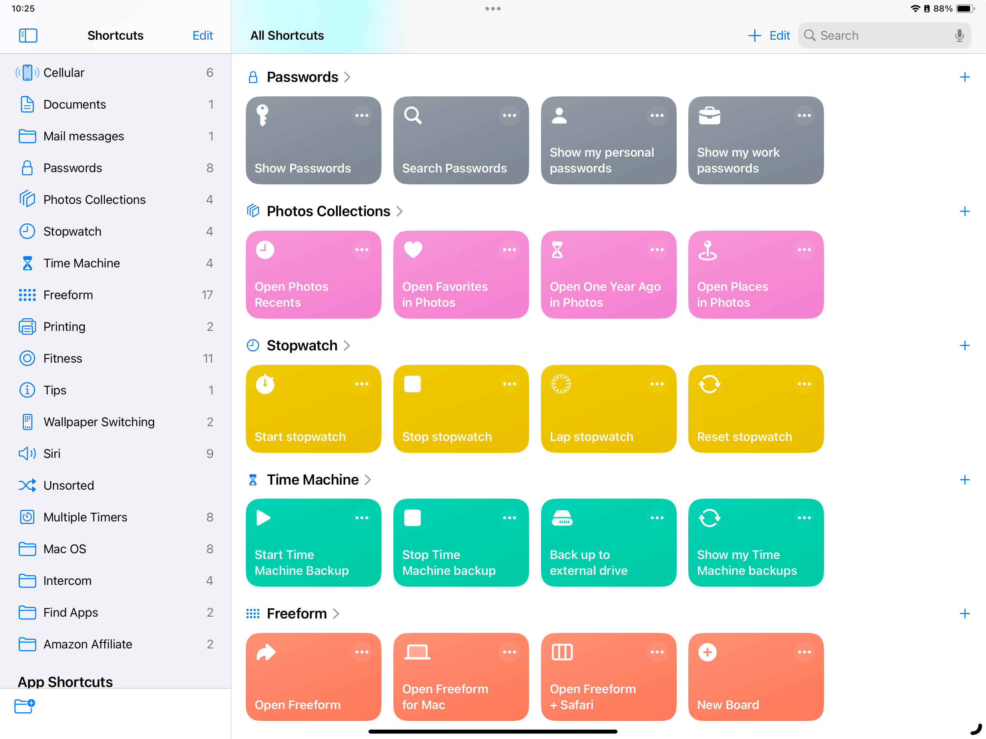Image resolution: width=986 pixels, height=739 pixels.
Task: Tap the microphone icon in the search bar
Action: point(959,35)
